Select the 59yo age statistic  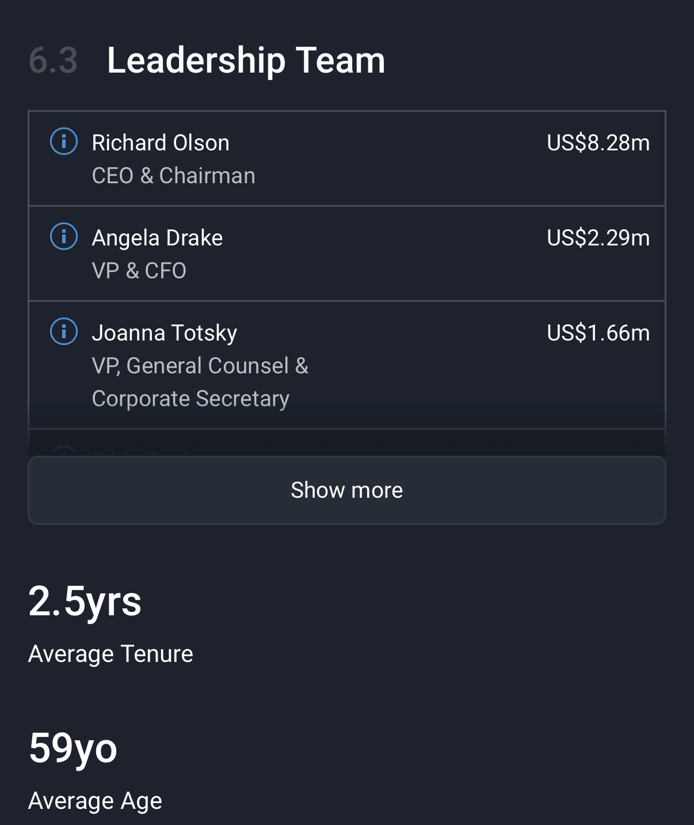click(x=73, y=748)
